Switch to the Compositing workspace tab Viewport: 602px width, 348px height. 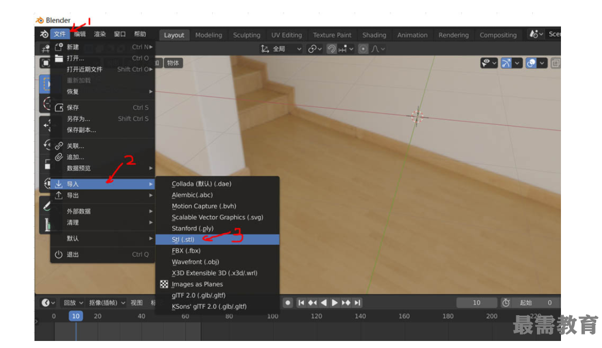tap(498, 35)
